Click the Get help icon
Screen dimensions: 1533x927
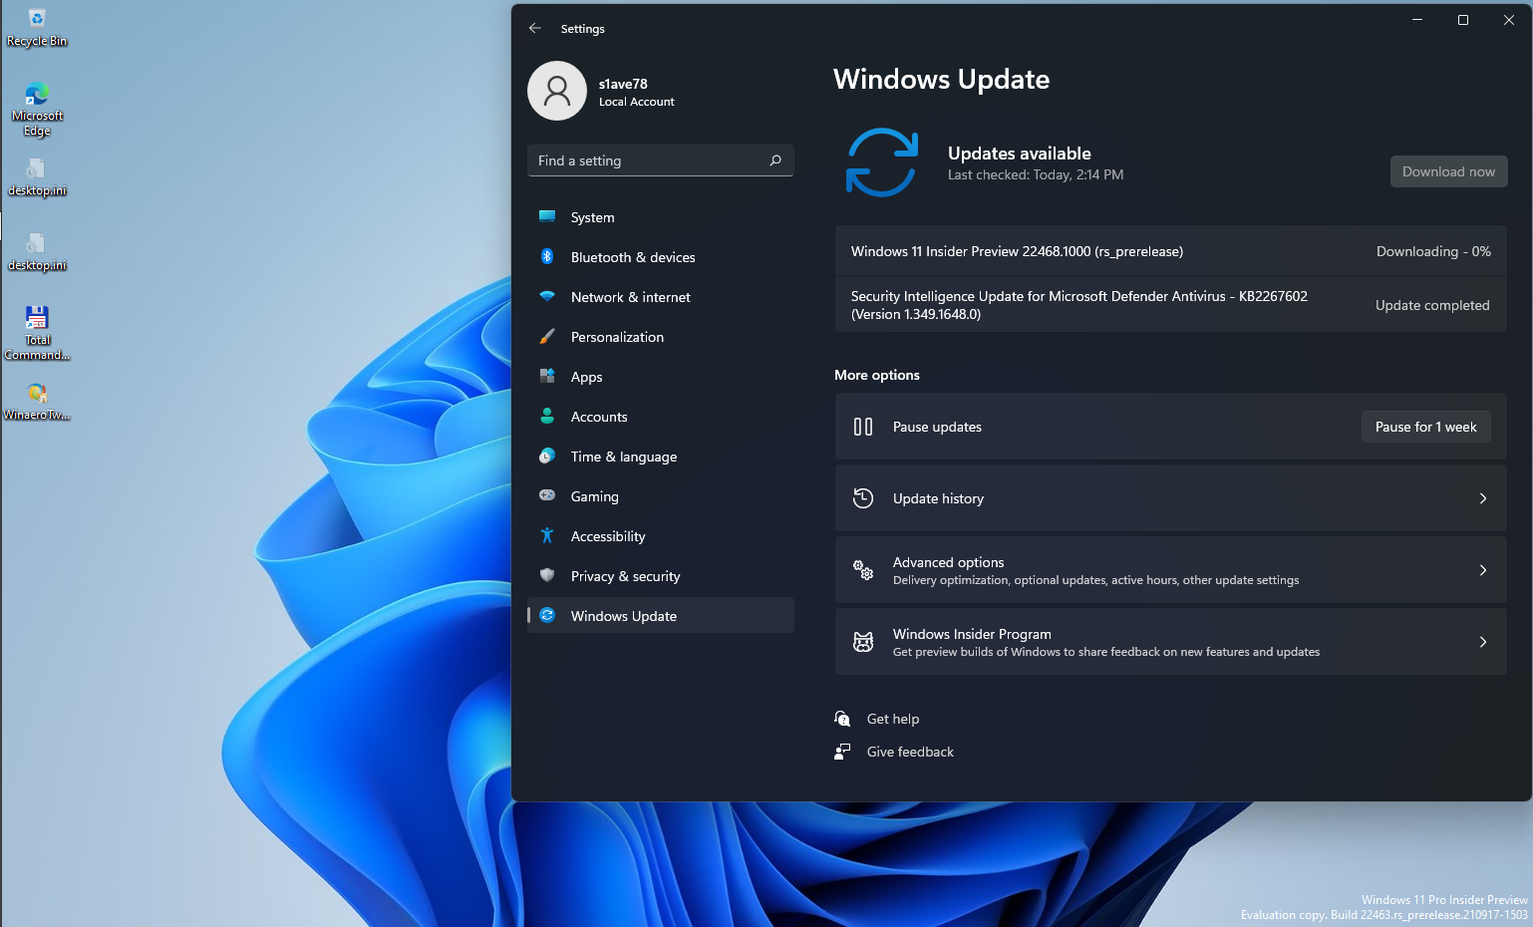pos(842,719)
